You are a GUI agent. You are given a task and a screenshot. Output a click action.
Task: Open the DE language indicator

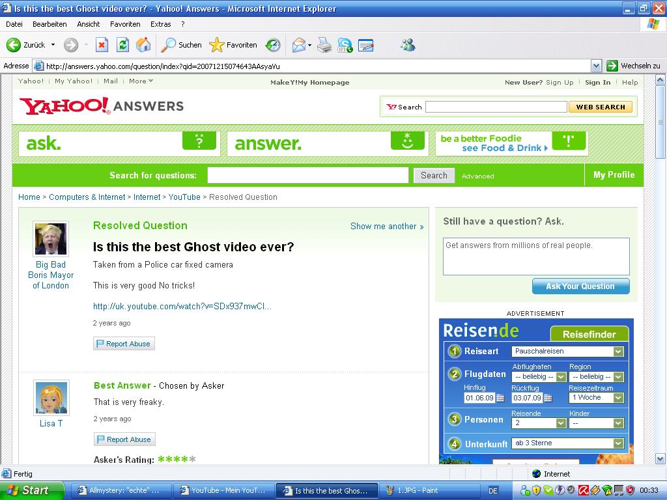[x=493, y=491]
